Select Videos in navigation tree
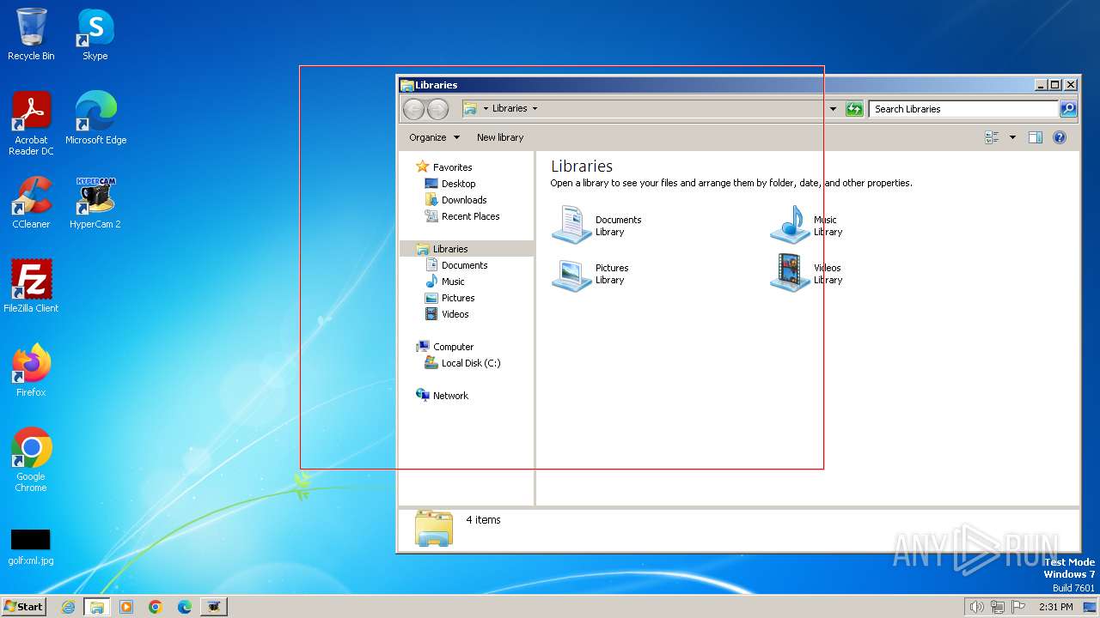This screenshot has width=1100, height=618. pyautogui.click(x=448, y=314)
